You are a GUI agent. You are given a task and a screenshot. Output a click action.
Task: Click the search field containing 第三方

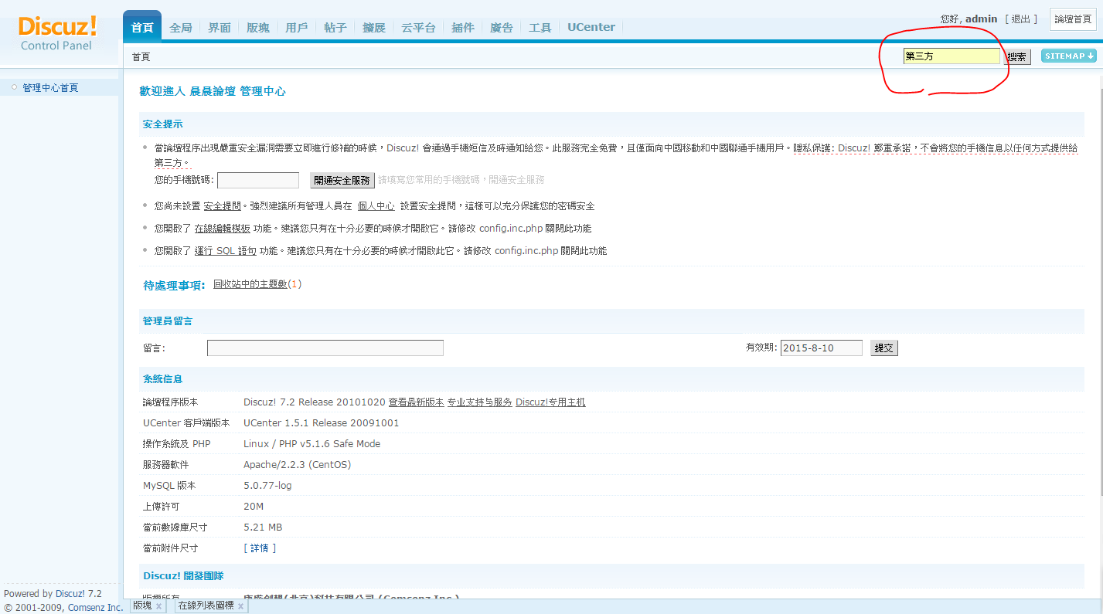pyautogui.click(x=952, y=56)
